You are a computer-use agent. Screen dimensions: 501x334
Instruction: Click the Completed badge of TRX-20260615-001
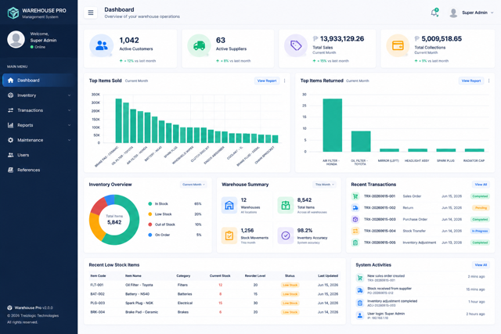(480, 196)
